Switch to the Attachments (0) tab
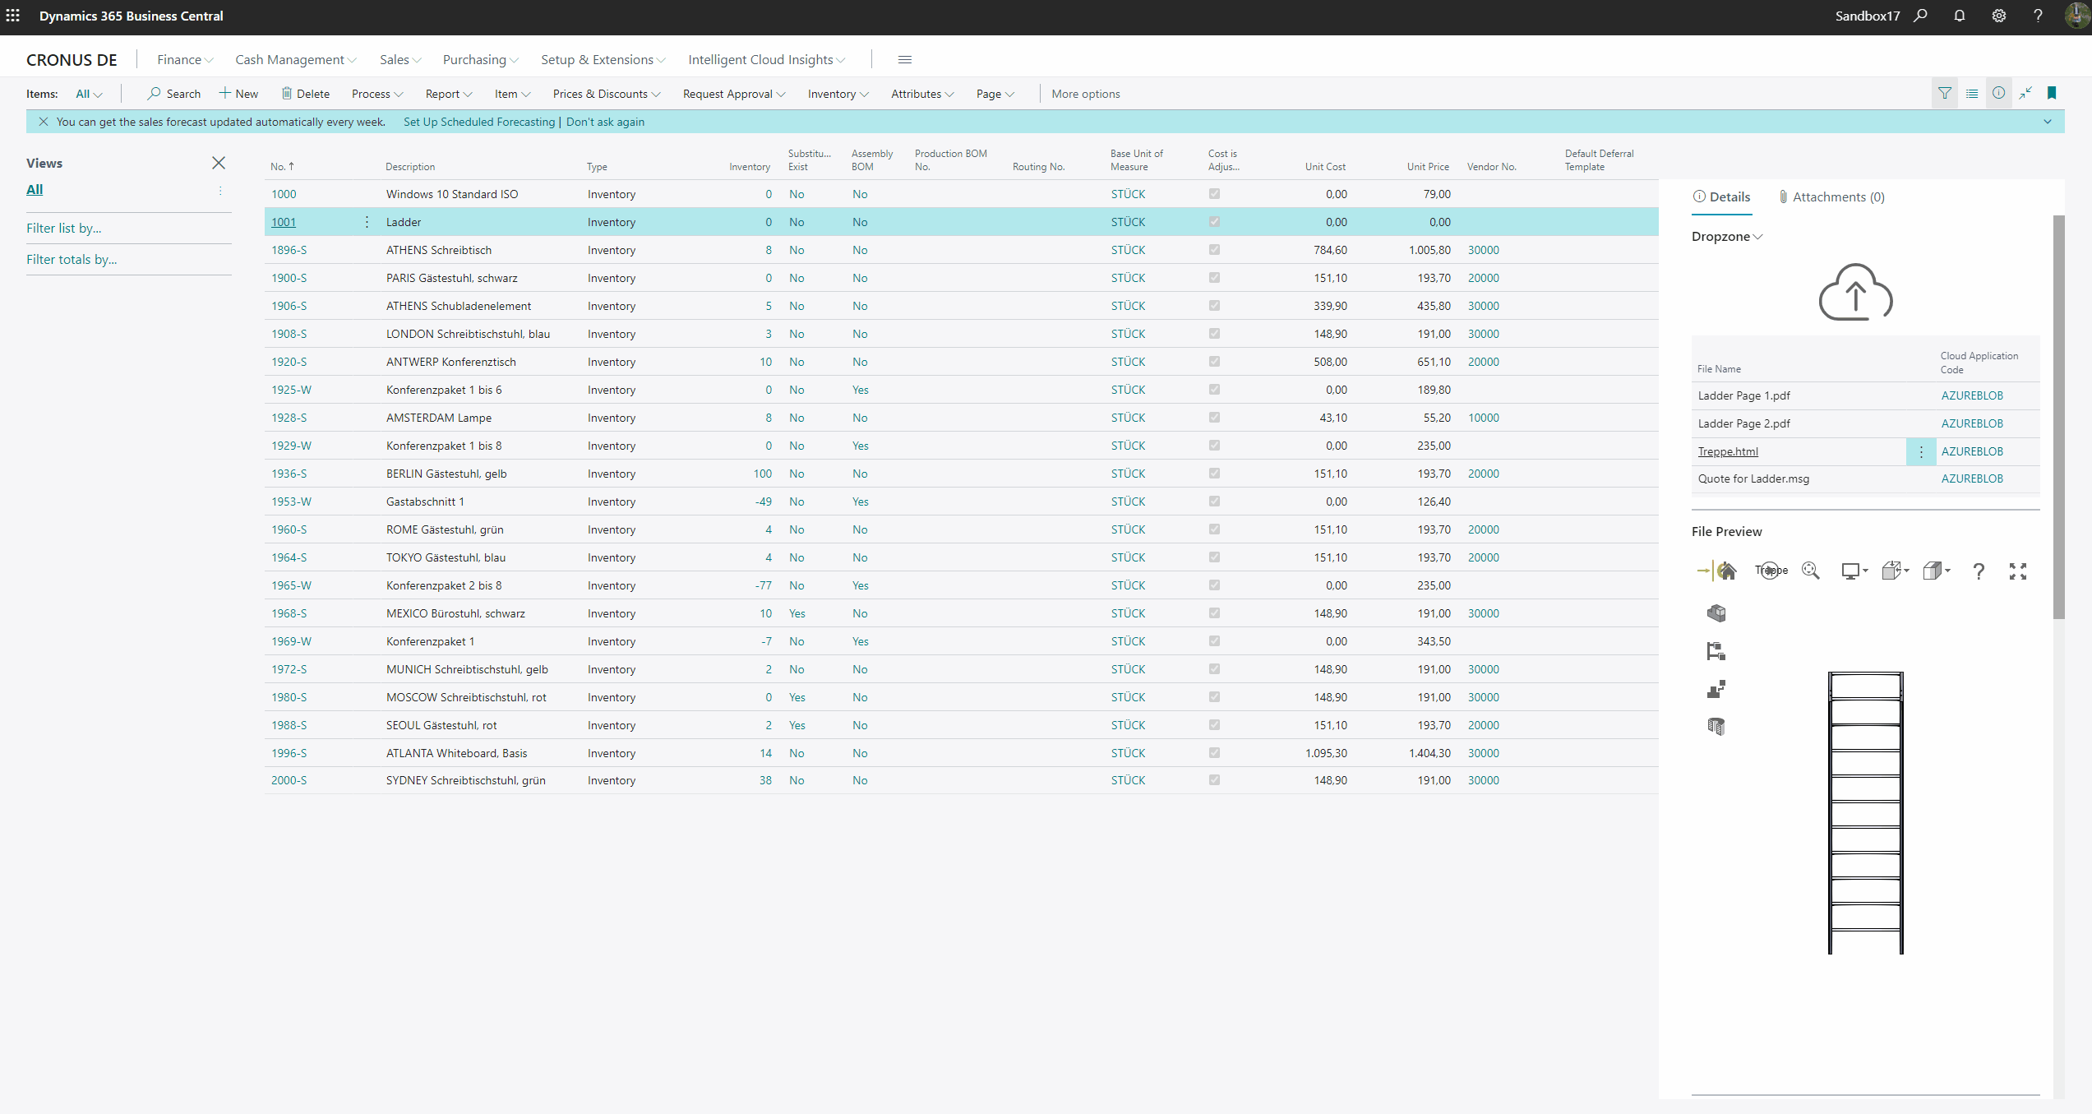 coord(1831,196)
